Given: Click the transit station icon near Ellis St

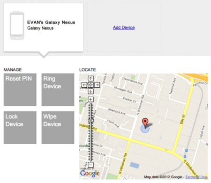Looking at the screenshot, I should coord(187,151).
